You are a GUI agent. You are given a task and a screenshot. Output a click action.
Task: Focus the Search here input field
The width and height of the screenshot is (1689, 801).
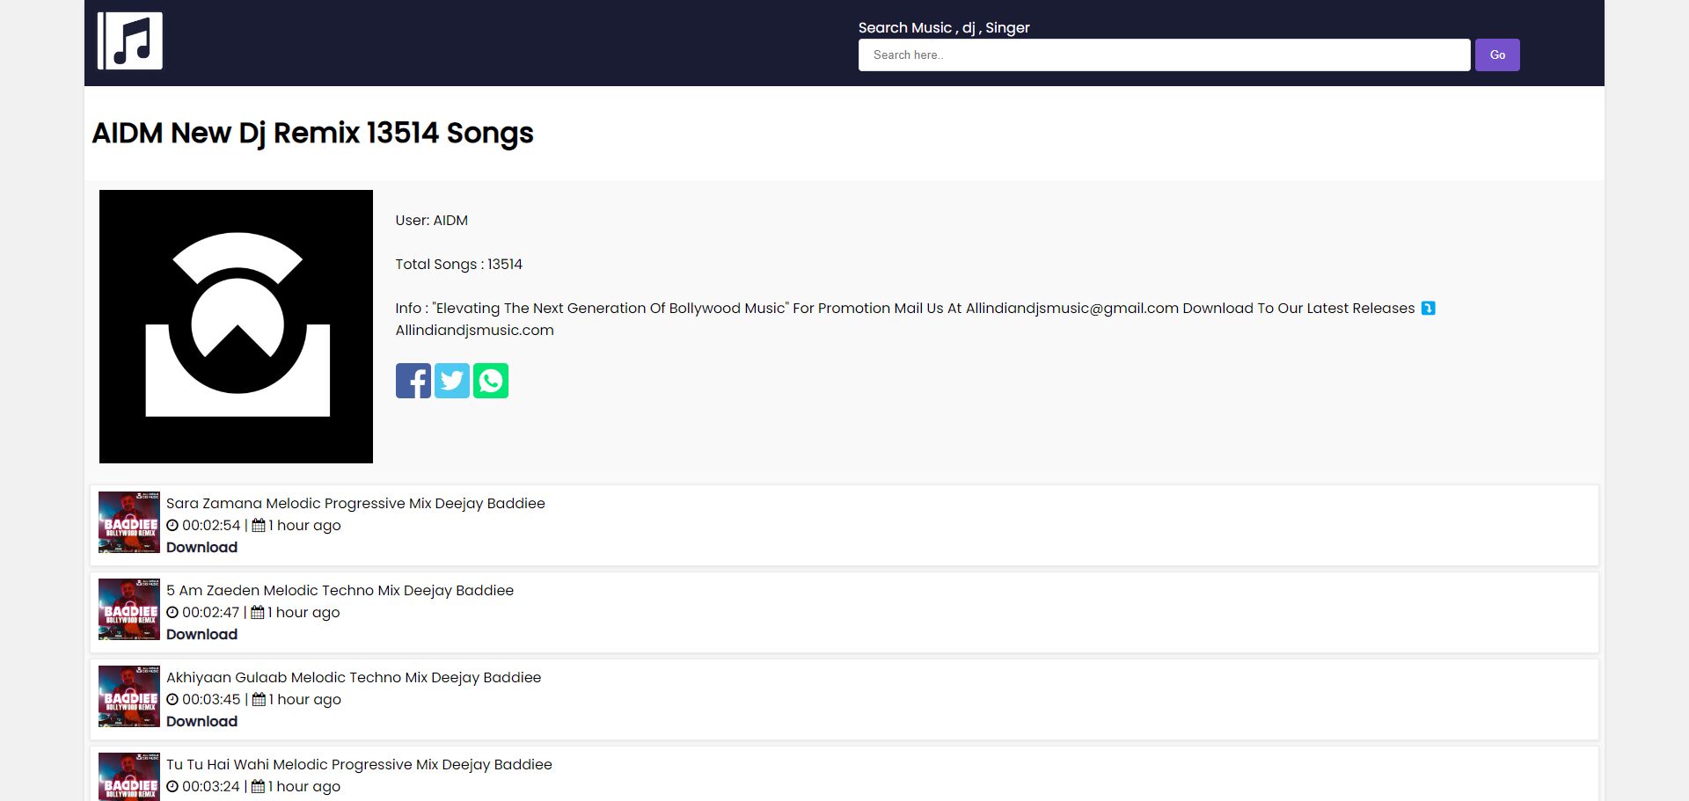1164,55
